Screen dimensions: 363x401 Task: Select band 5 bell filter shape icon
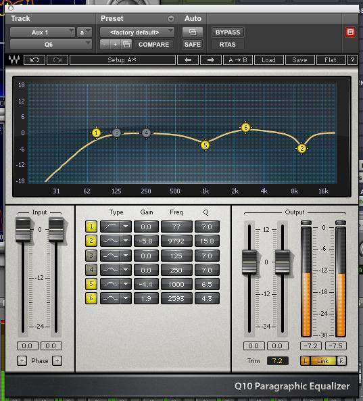point(110,284)
